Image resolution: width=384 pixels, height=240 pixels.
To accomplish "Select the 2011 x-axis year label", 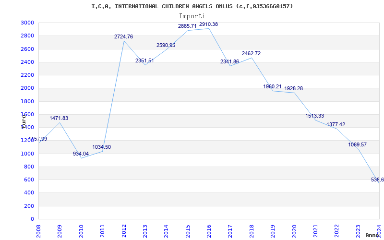I will 102,231.
